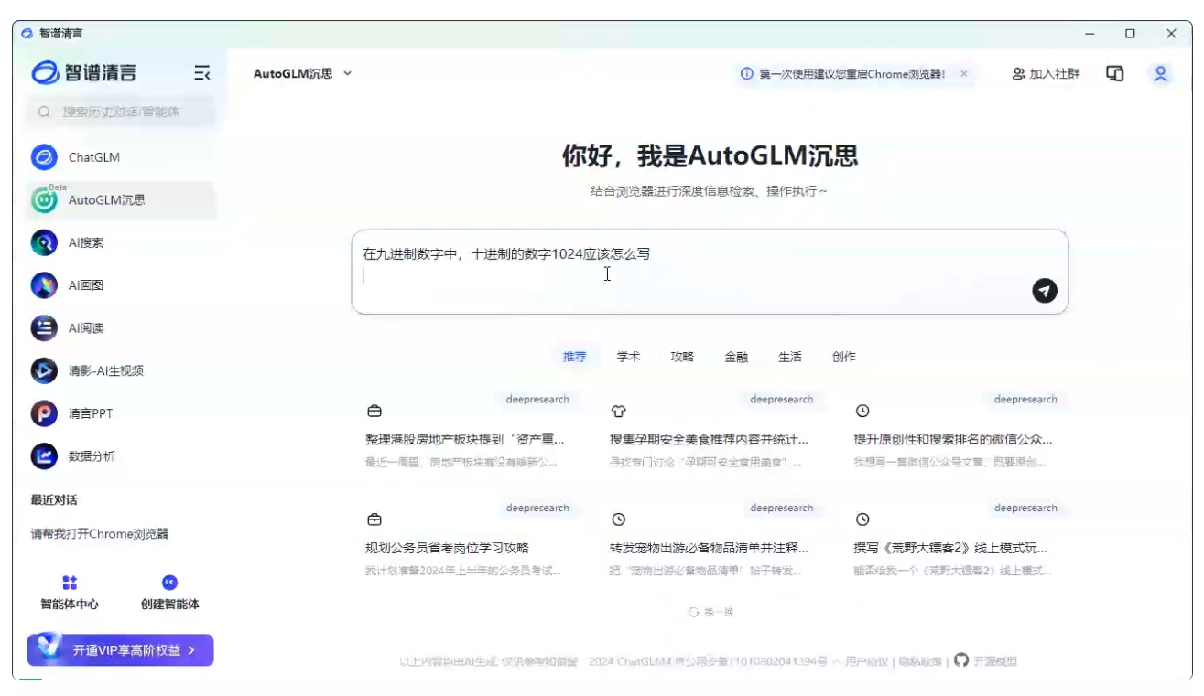Switch to the 生活 tab

coord(790,357)
